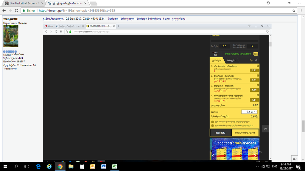Click the 1.49 odds box
The width and height of the screenshot is (305, 171).
point(254,90)
